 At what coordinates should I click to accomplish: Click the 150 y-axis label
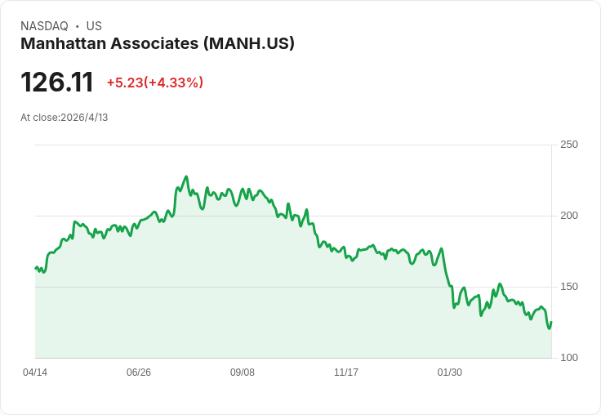(569, 287)
